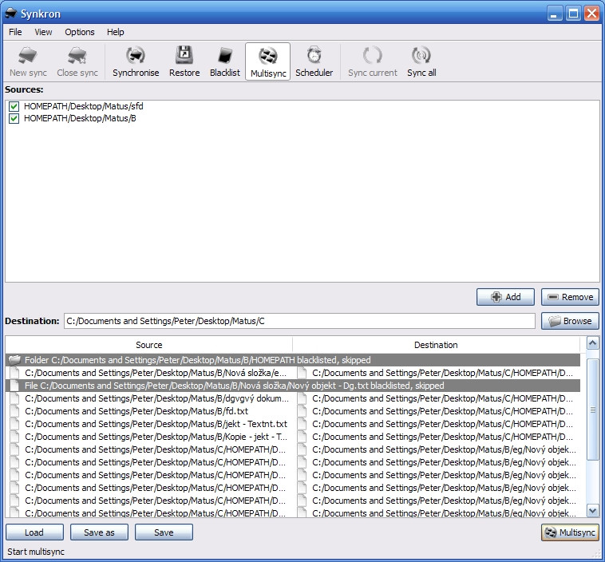The image size is (605, 562).
Task: Toggle the HOMEPATH/Desktop/Matus/B source checkbox
Action: coord(14,118)
